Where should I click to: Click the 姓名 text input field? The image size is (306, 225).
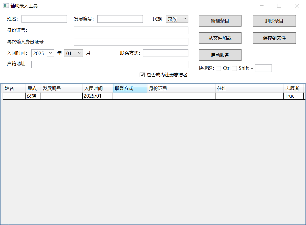(x=44, y=19)
